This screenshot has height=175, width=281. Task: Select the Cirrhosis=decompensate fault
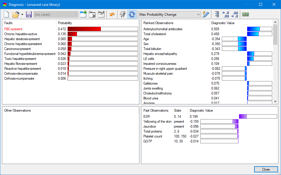tap(21, 74)
